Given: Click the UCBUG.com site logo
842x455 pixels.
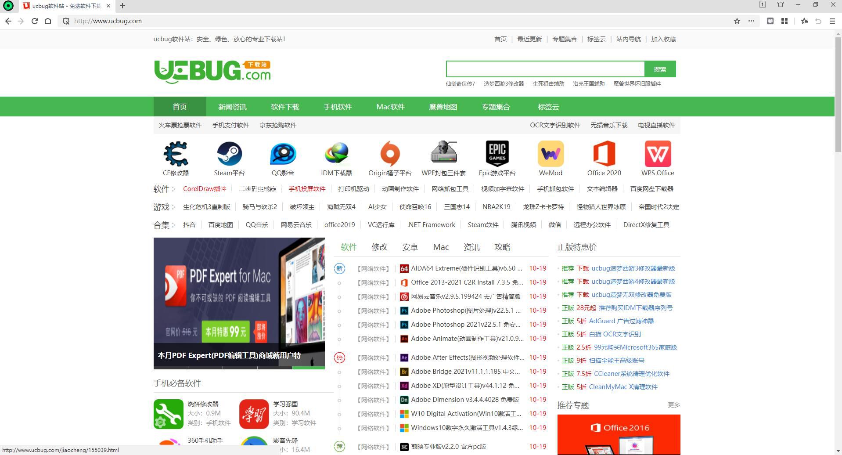Looking at the screenshot, I should 212,72.
